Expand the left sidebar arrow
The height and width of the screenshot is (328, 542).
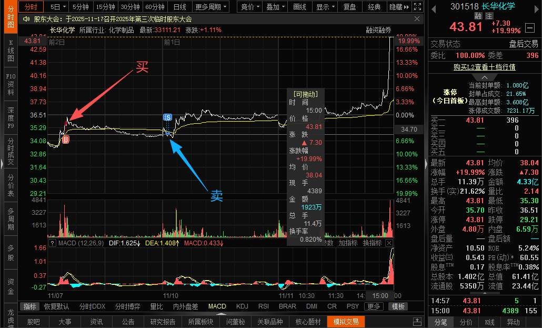[x=2, y=163]
